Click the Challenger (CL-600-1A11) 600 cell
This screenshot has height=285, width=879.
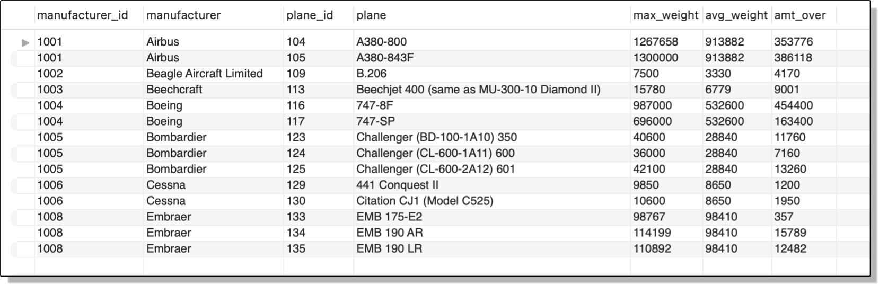coord(492,153)
